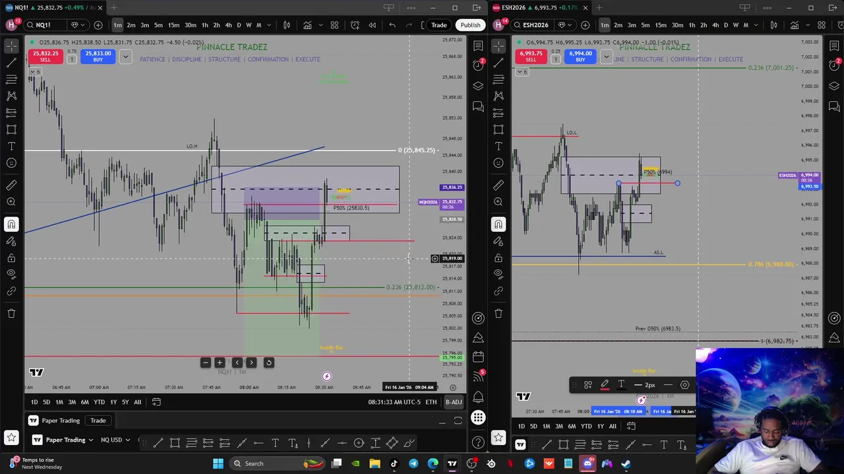Expand the order panel chevron beside NQ1! BUY
Screen dimensions: 844x474
pyautogui.click(x=125, y=57)
